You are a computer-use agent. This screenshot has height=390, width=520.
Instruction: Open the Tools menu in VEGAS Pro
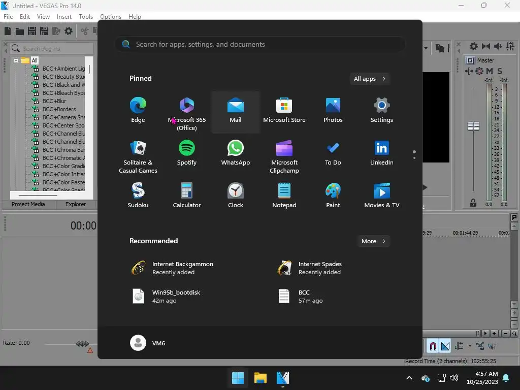(x=86, y=17)
